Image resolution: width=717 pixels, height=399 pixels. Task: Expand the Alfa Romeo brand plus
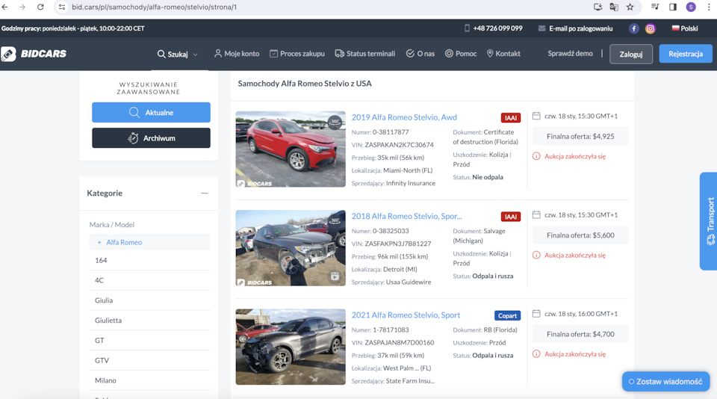(99, 242)
